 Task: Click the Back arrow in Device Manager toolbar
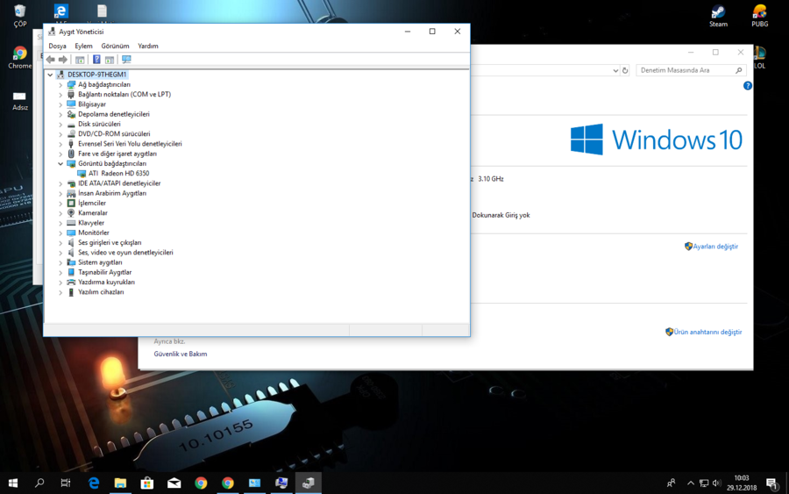51,60
